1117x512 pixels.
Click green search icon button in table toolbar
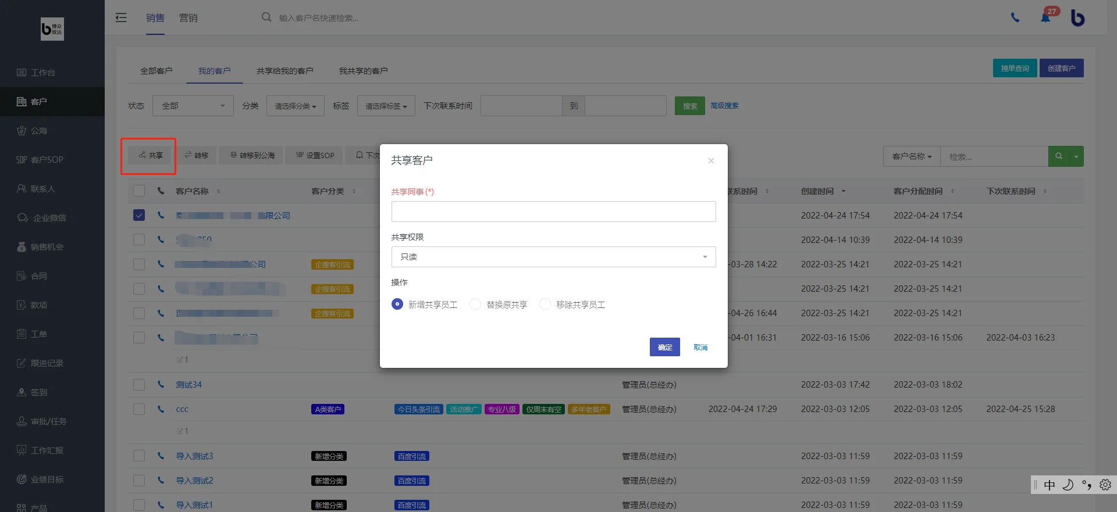[x=1059, y=156]
